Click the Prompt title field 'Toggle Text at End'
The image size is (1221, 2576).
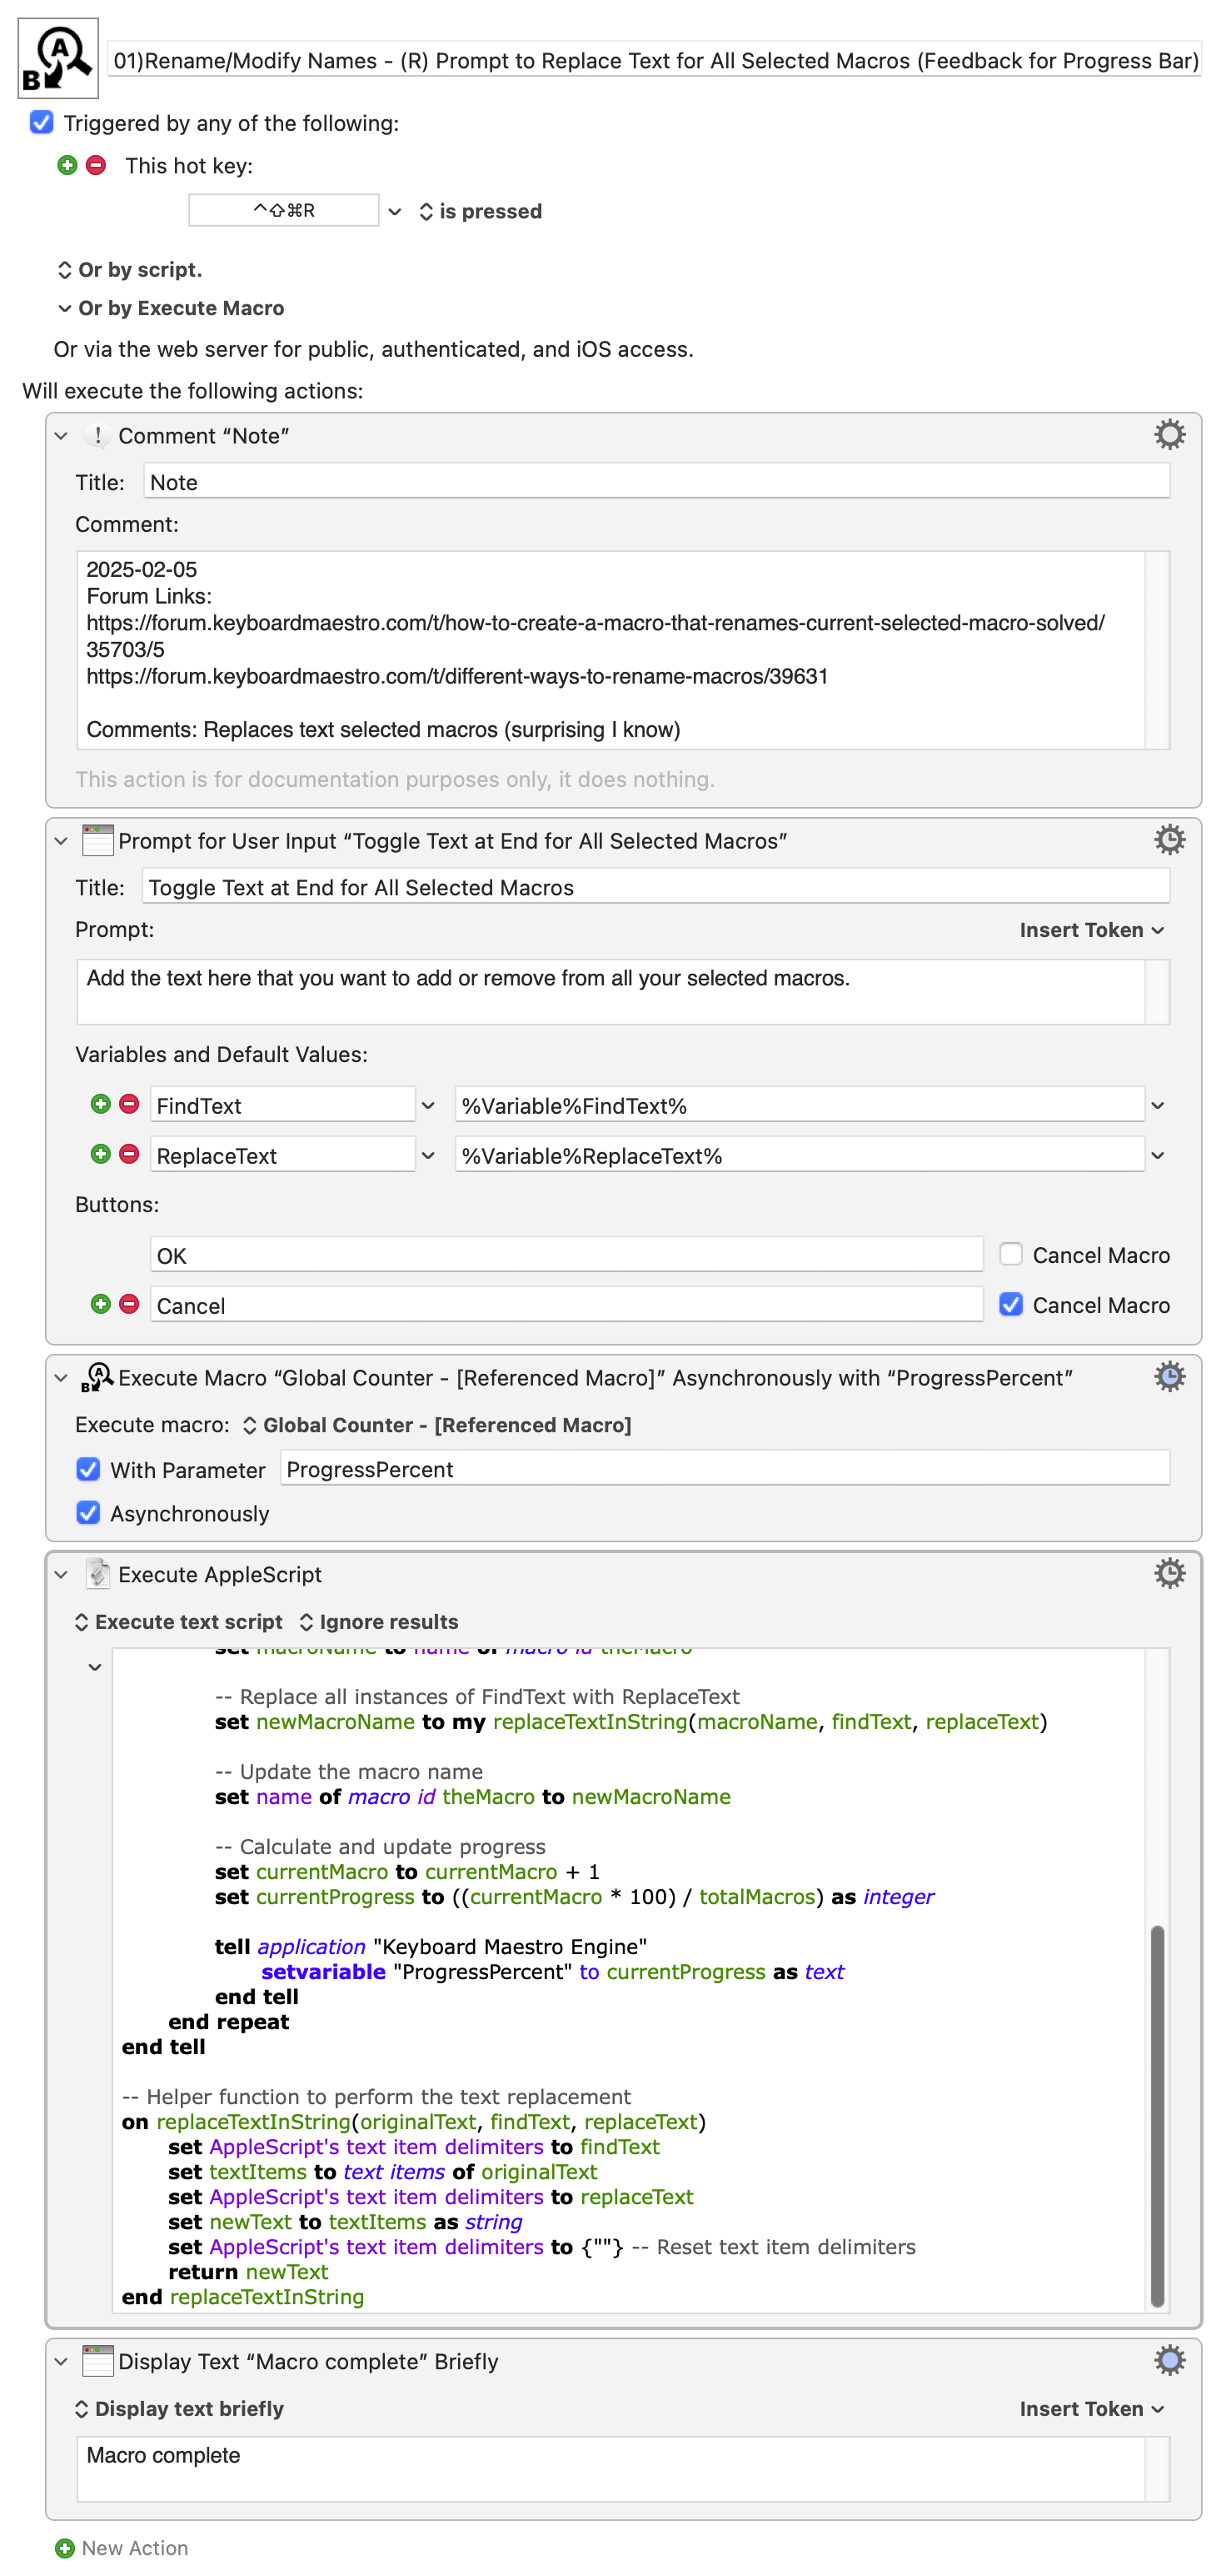656,886
